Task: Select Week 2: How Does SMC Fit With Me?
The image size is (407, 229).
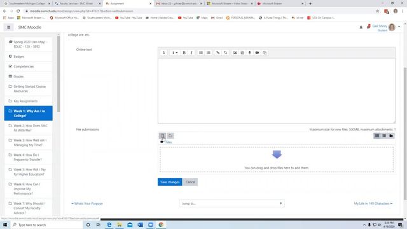Action: tap(28, 128)
